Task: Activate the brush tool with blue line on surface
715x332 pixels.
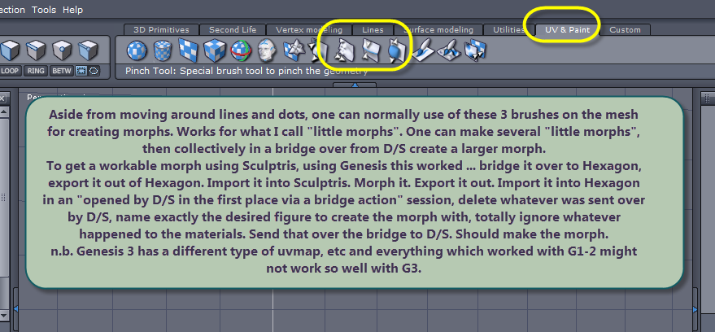Action: 370,50
